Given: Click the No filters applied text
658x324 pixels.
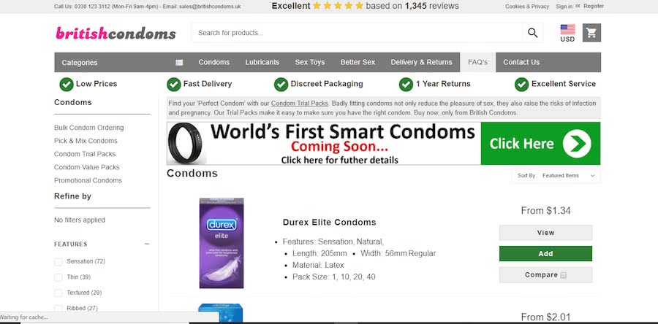Looking at the screenshot, I should [x=80, y=220].
